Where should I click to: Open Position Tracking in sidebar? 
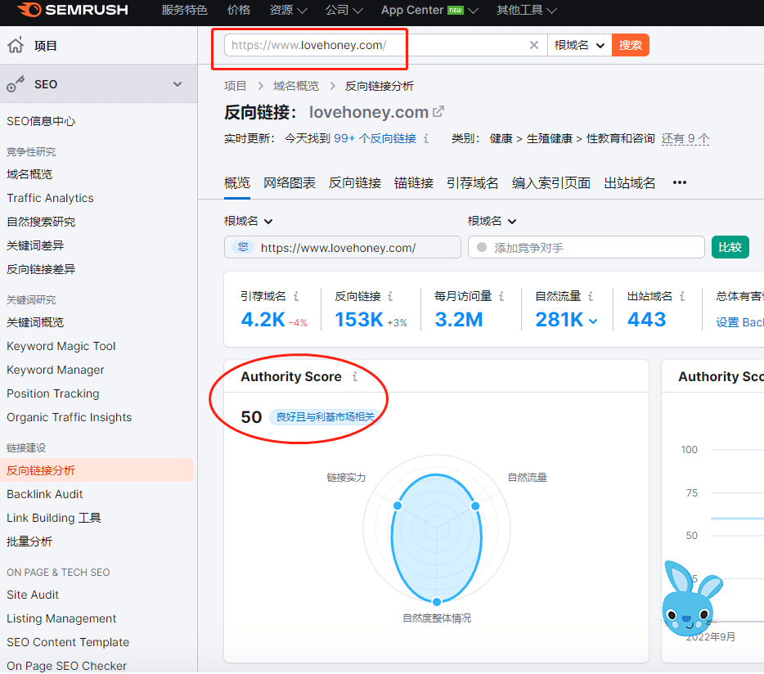click(x=53, y=393)
